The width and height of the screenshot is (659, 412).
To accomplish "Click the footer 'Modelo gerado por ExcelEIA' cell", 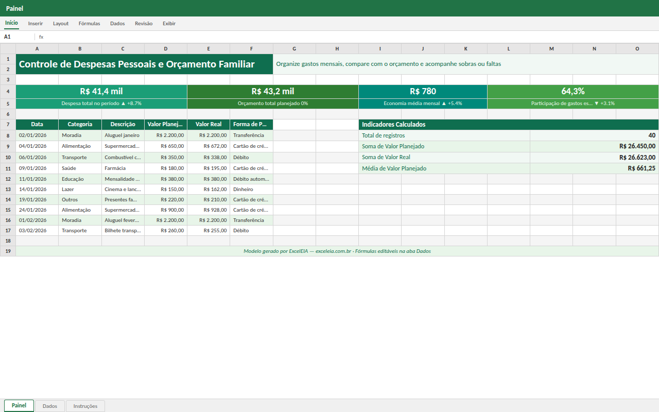I will 337,251.
